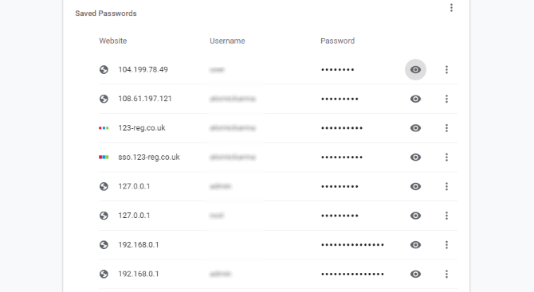Toggle password visibility for 123-reg.co.uk
Viewport: 534px width, 292px height.
tap(415, 128)
